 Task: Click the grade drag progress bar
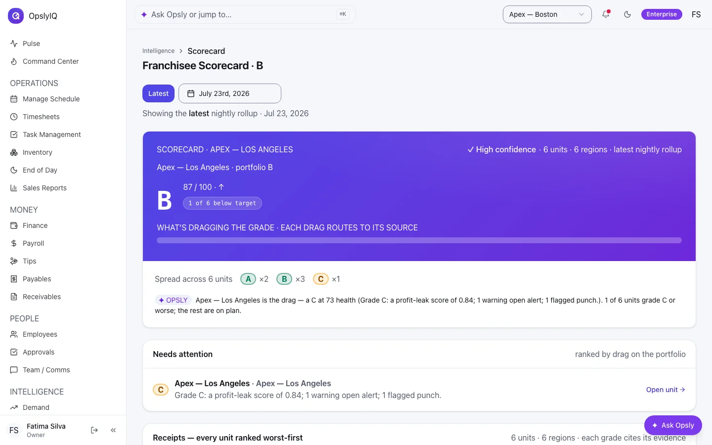(x=419, y=240)
